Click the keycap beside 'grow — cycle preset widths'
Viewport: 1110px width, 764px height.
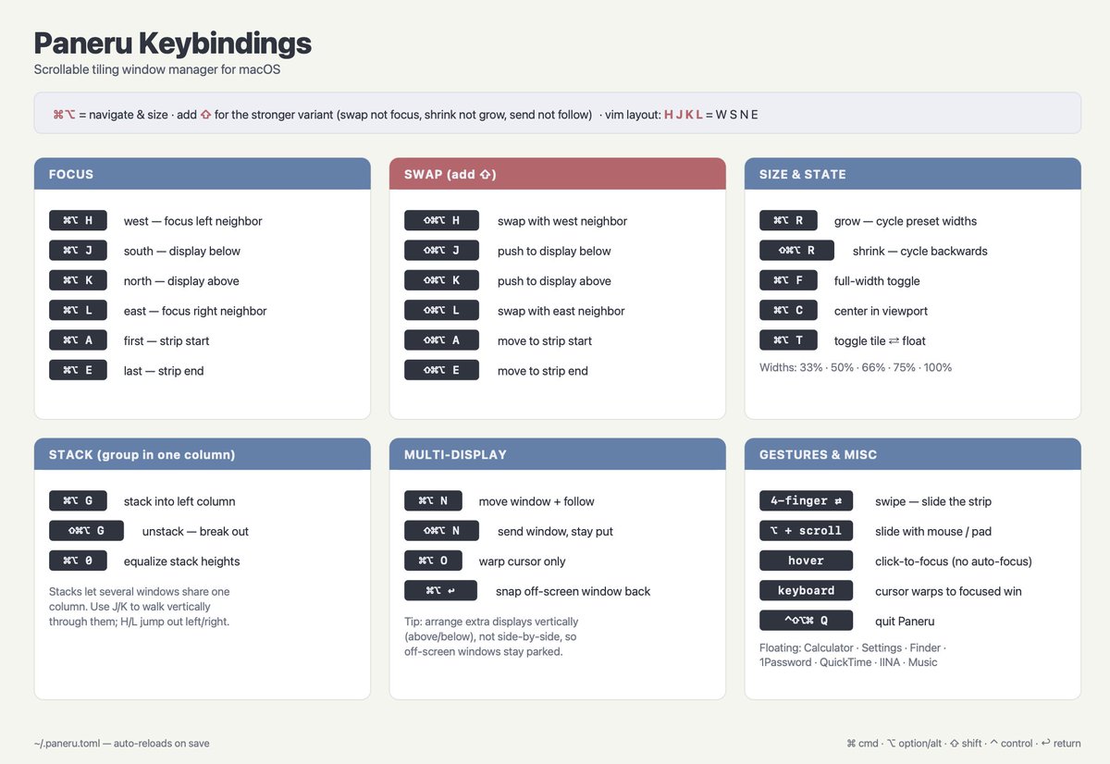pyautogui.click(x=788, y=220)
